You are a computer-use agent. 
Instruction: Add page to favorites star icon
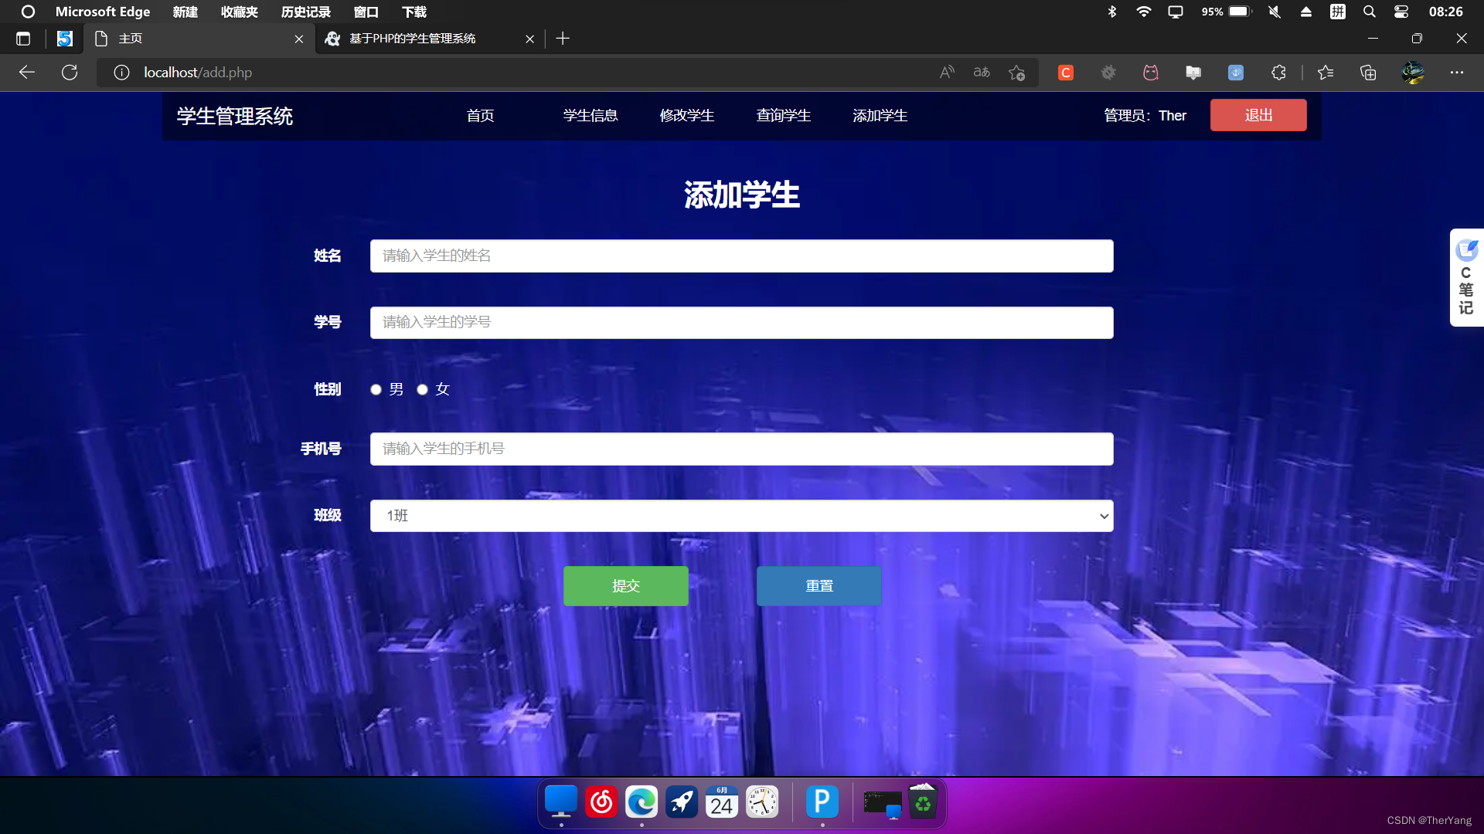pos(1017,73)
